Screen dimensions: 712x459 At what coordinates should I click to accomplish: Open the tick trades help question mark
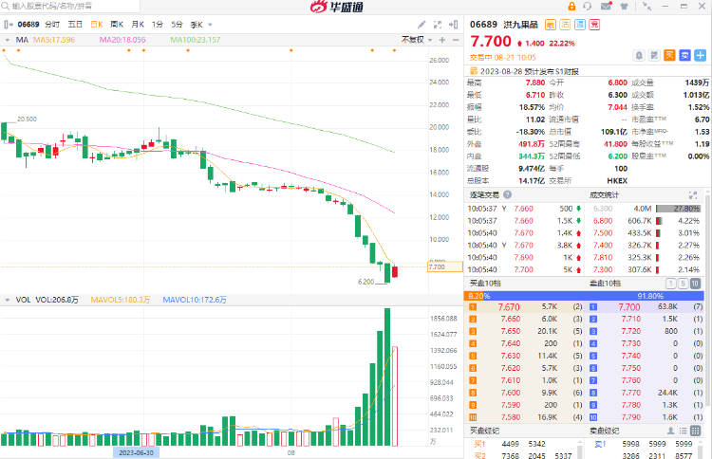(x=508, y=194)
